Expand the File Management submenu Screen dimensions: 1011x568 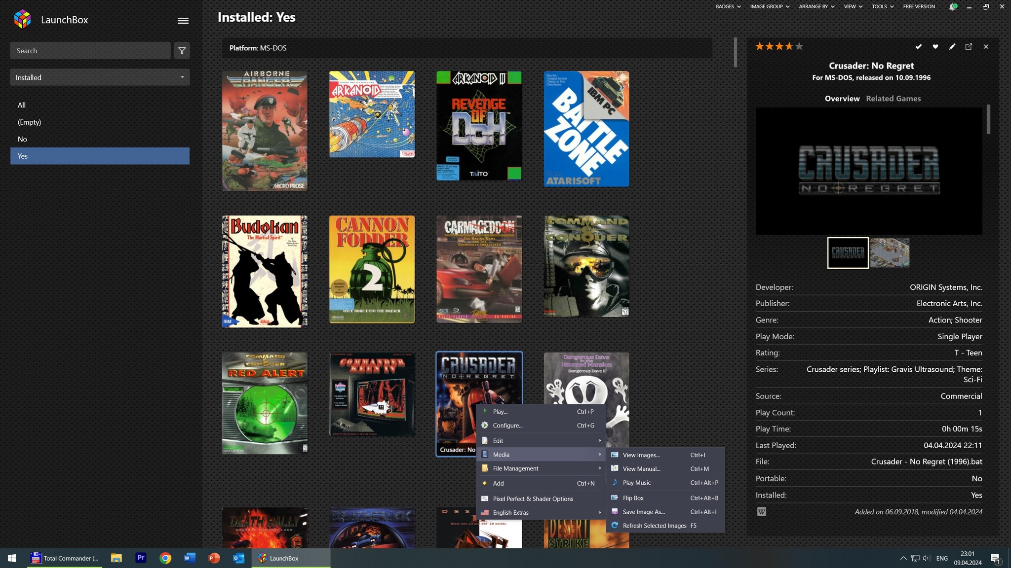click(541, 468)
